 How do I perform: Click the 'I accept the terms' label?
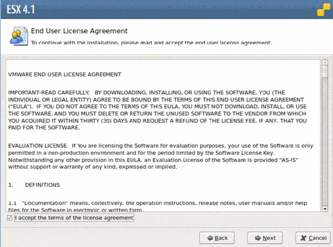[74, 218]
